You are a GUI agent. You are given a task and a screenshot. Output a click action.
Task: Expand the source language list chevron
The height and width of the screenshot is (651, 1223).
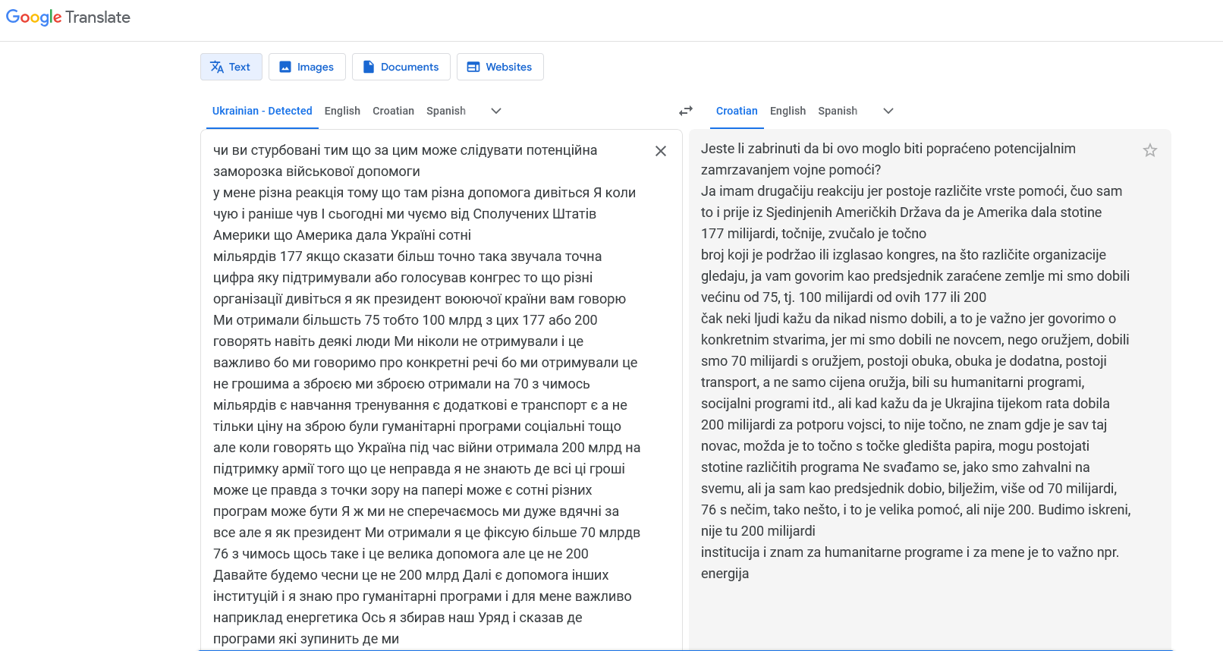click(x=496, y=111)
